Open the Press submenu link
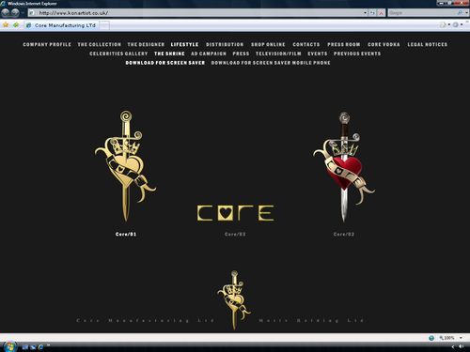Viewport: 470px width, 352px height. pos(241,54)
